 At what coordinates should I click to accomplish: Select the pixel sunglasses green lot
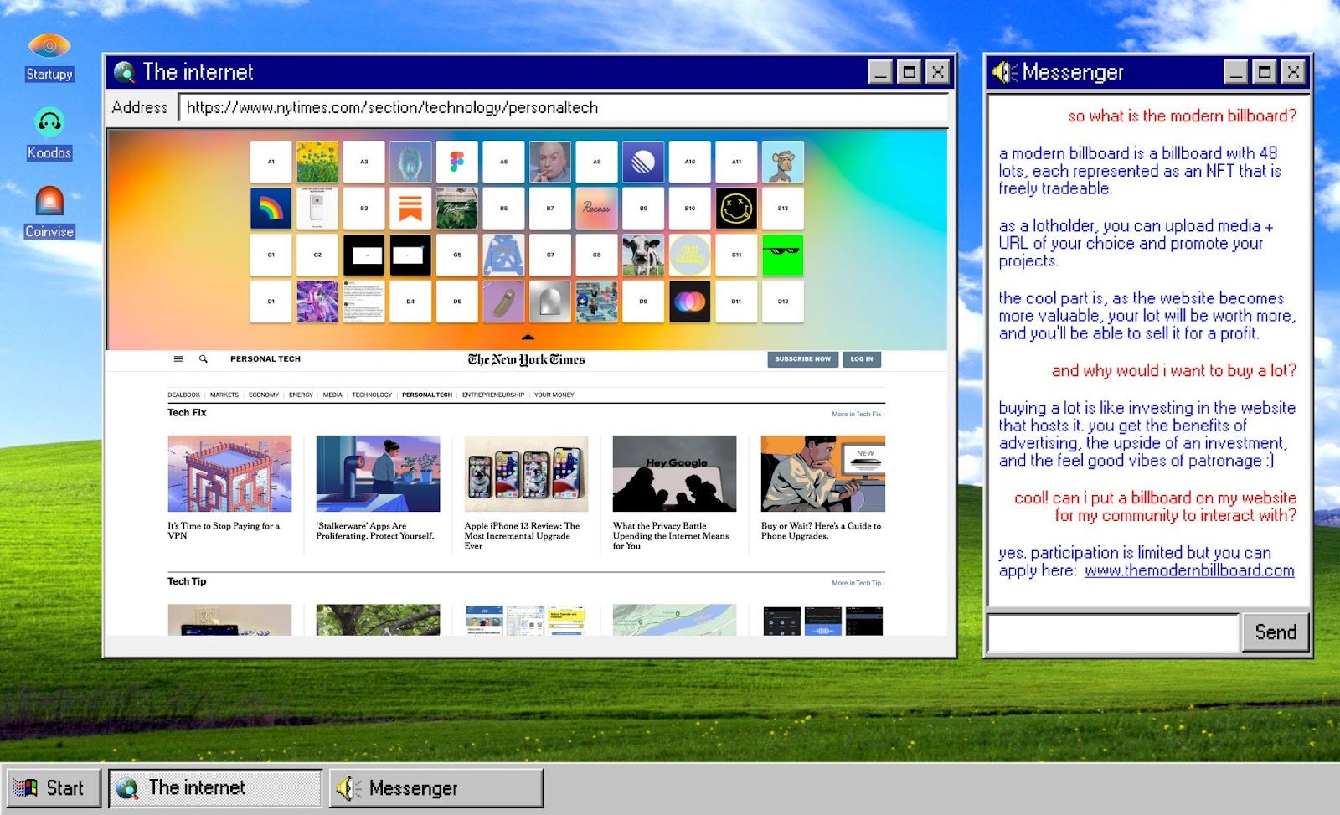783,255
